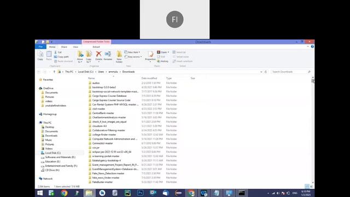Open the quick access toolbar customize arrow

click(51, 42)
